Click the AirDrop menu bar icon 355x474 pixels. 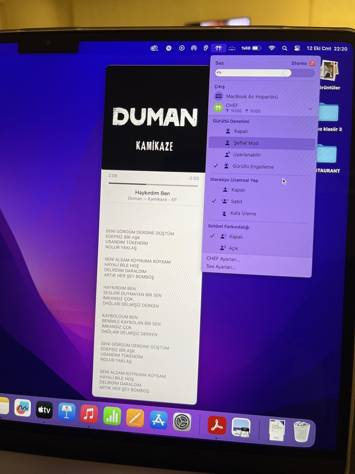[194, 48]
